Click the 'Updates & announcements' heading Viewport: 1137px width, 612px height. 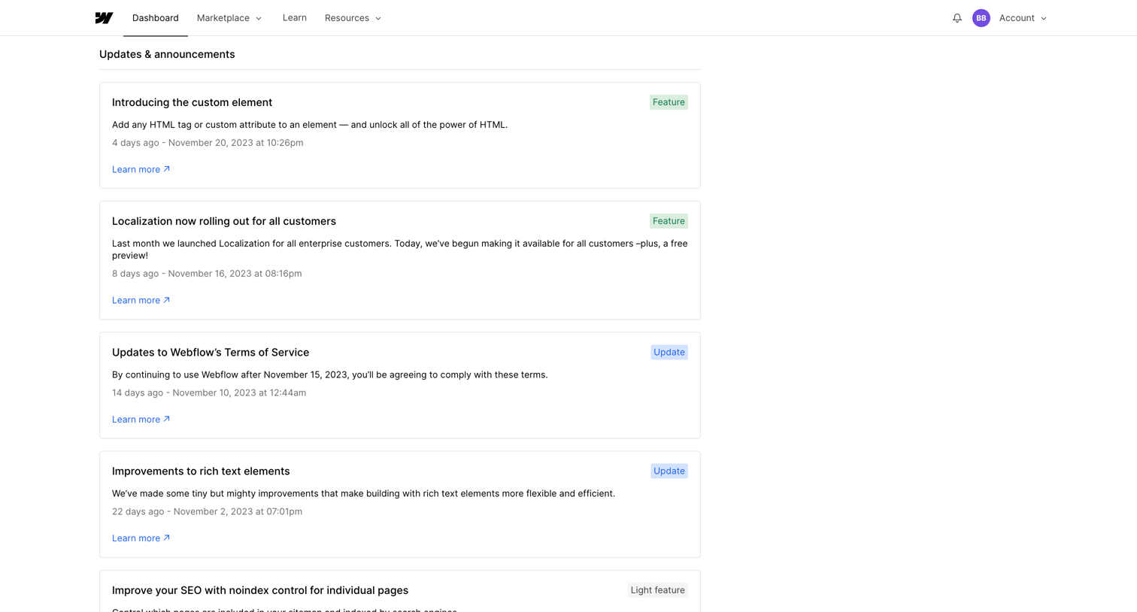[167, 54]
